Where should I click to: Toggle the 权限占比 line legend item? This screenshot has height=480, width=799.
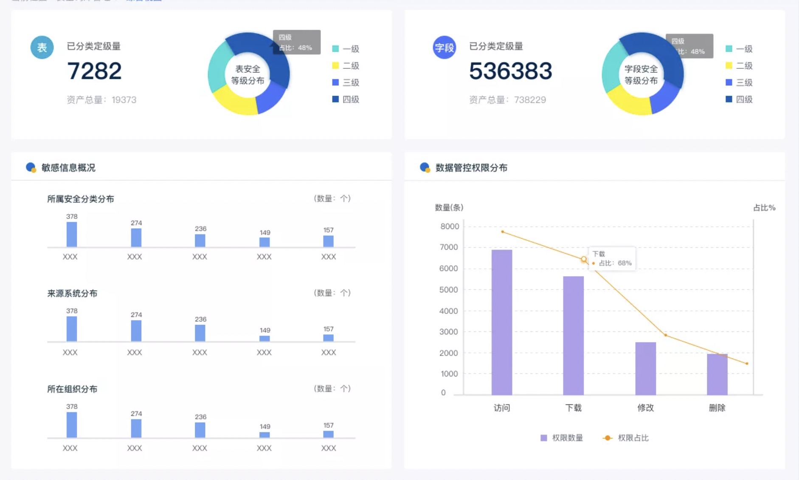626,438
